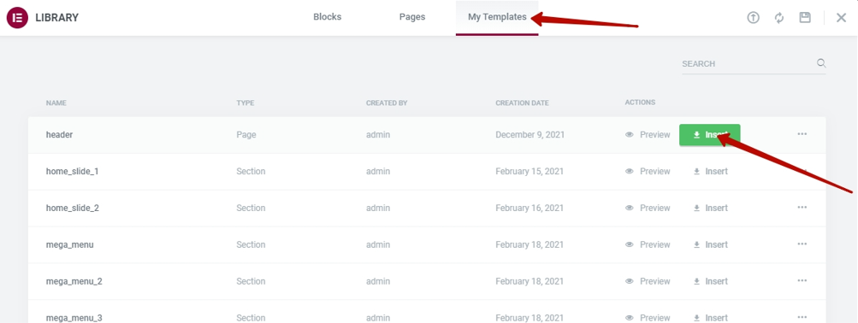
Task: Click the mega_menu template name
Action: 69,244
